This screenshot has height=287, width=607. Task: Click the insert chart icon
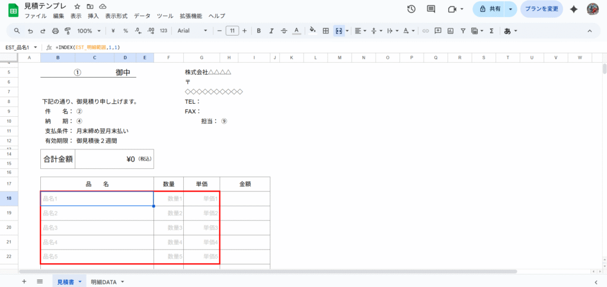(x=451, y=30)
